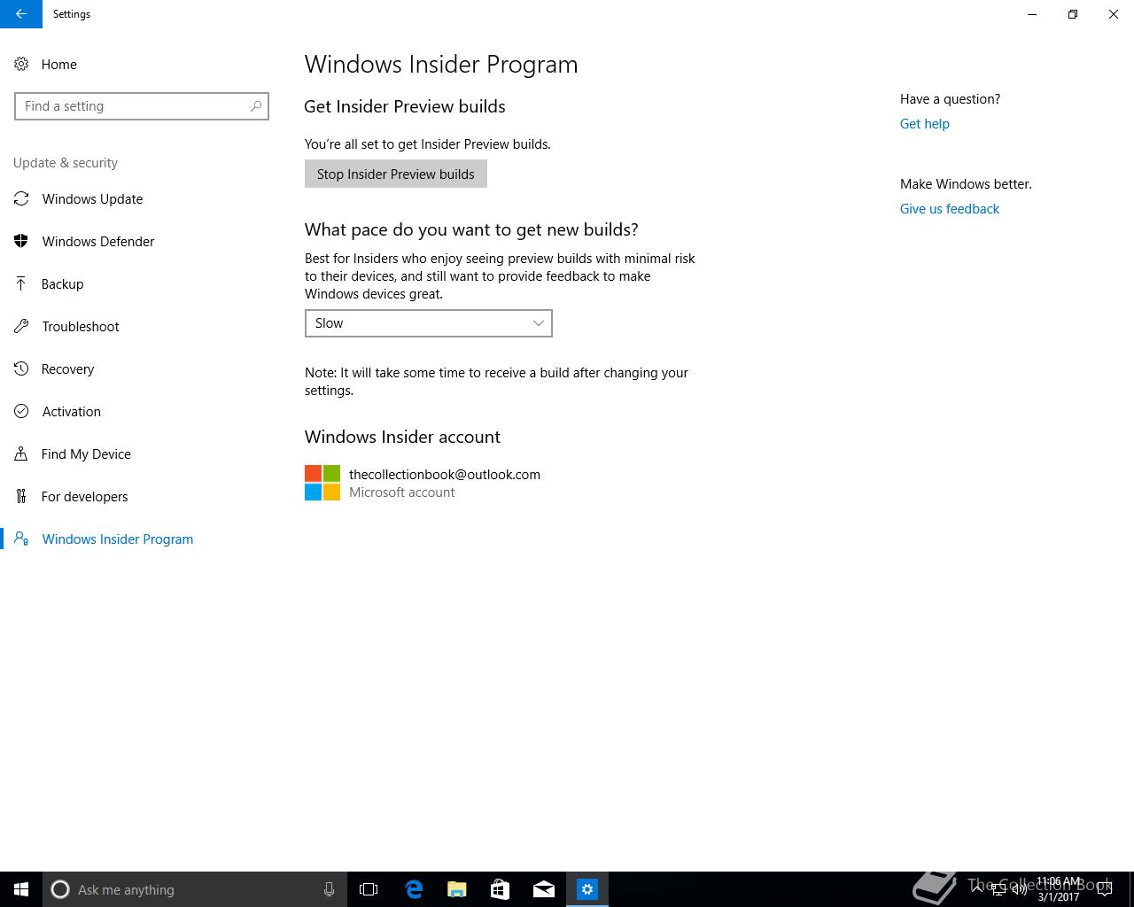
Task: Click the Settings app taskbar icon
Action: (x=587, y=889)
